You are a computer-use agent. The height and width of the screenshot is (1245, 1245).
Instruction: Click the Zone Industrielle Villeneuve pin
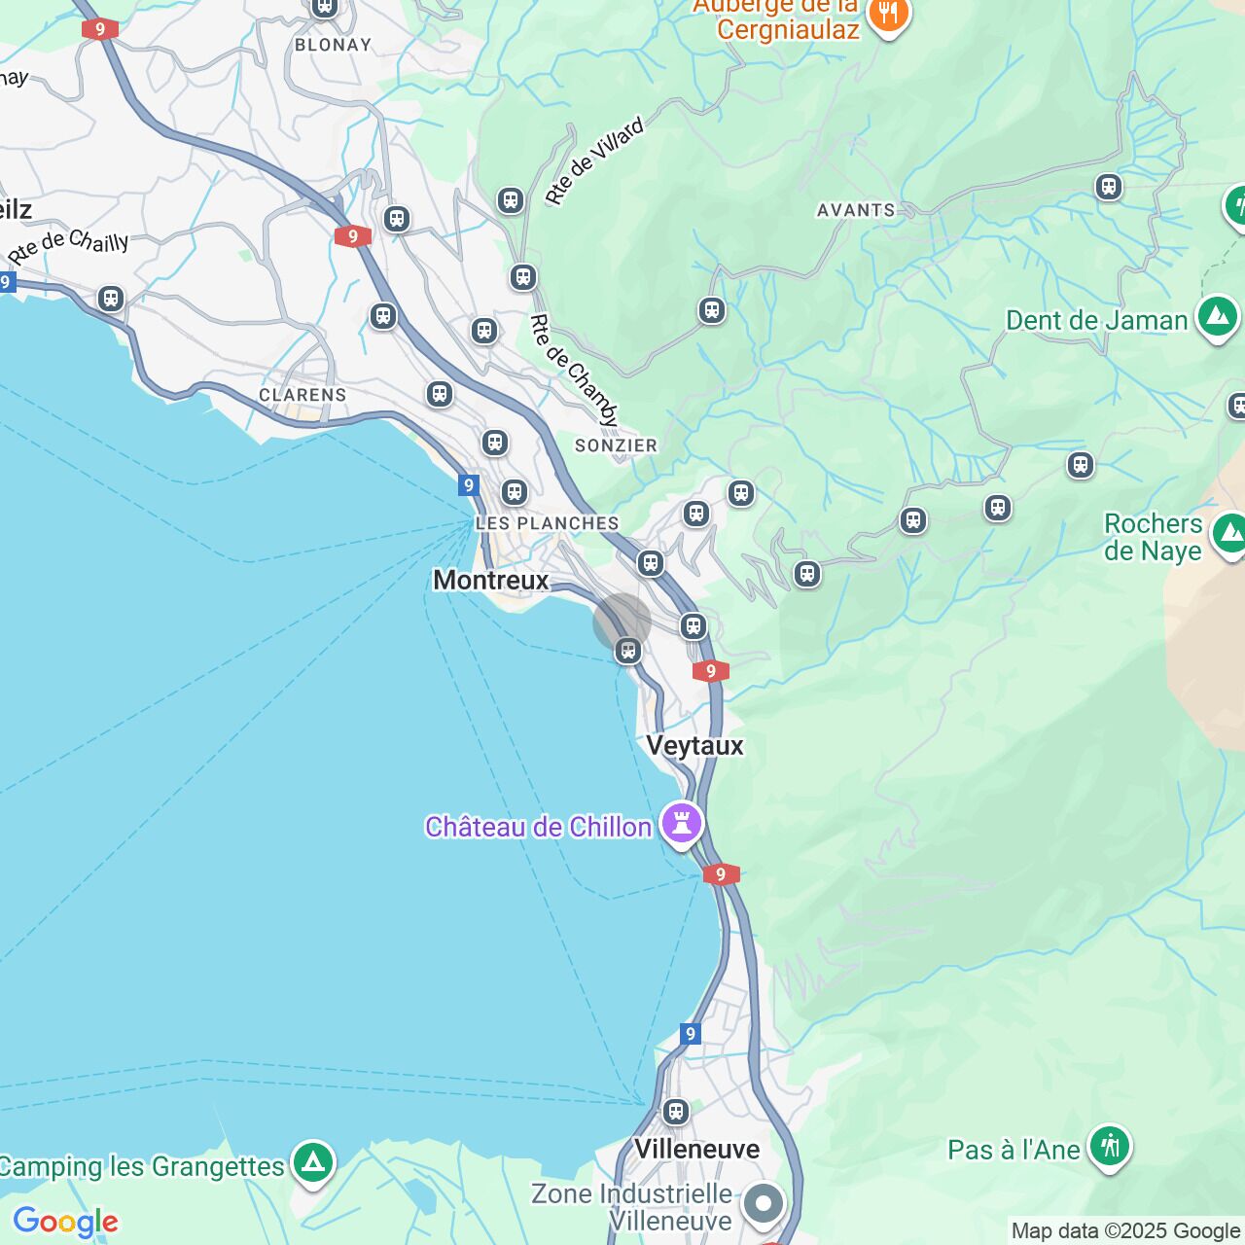764,1204
